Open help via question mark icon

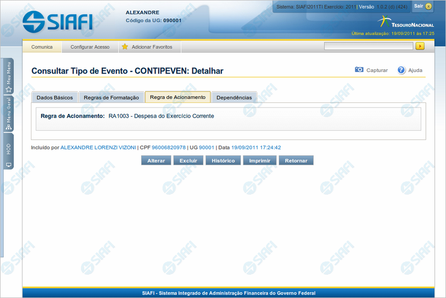coord(401,70)
